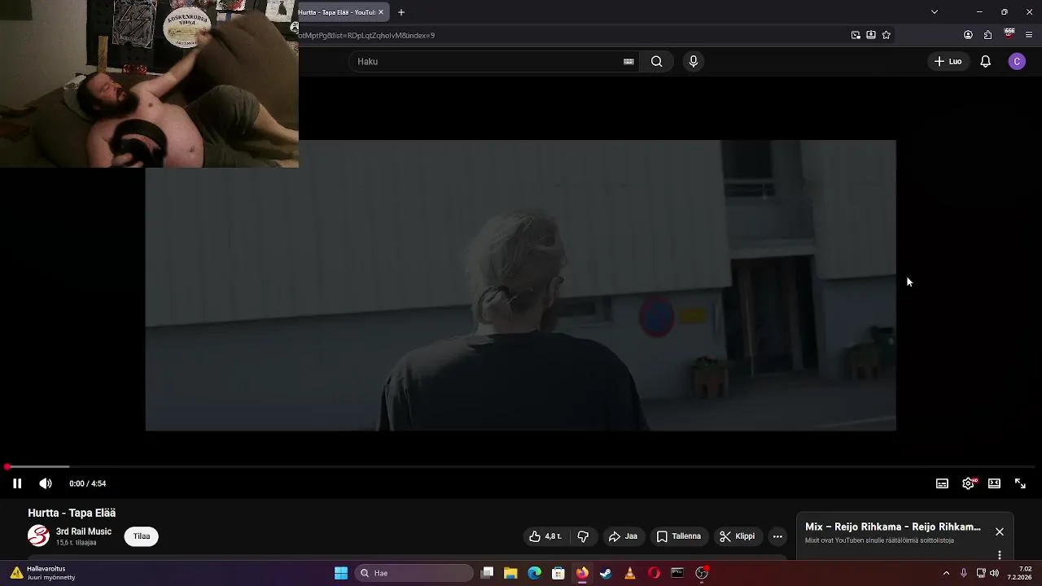Start voice search with the microphone
Viewport: 1042px width, 586px height.
(694, 61)
